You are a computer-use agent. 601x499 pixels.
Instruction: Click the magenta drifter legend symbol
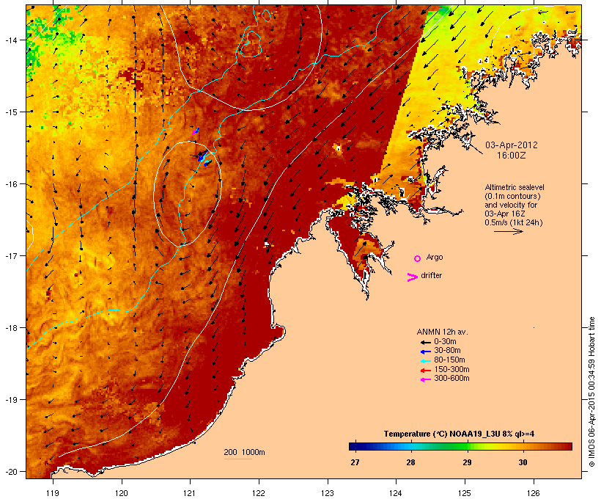click(x=412, y=277)
